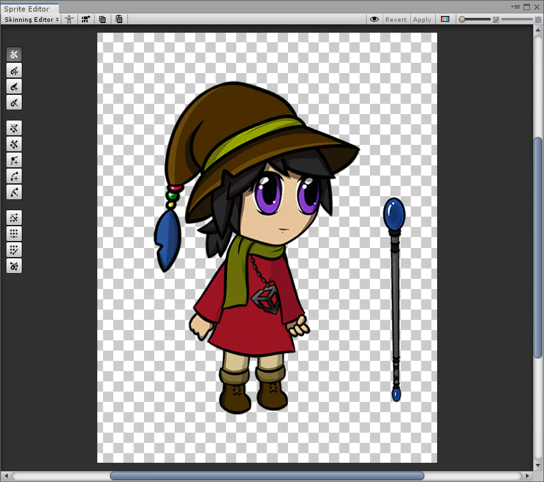The width and height of the screenshot is (544, 482).
Task: Run the Auto Geometry tool
Action: [14, 128]
